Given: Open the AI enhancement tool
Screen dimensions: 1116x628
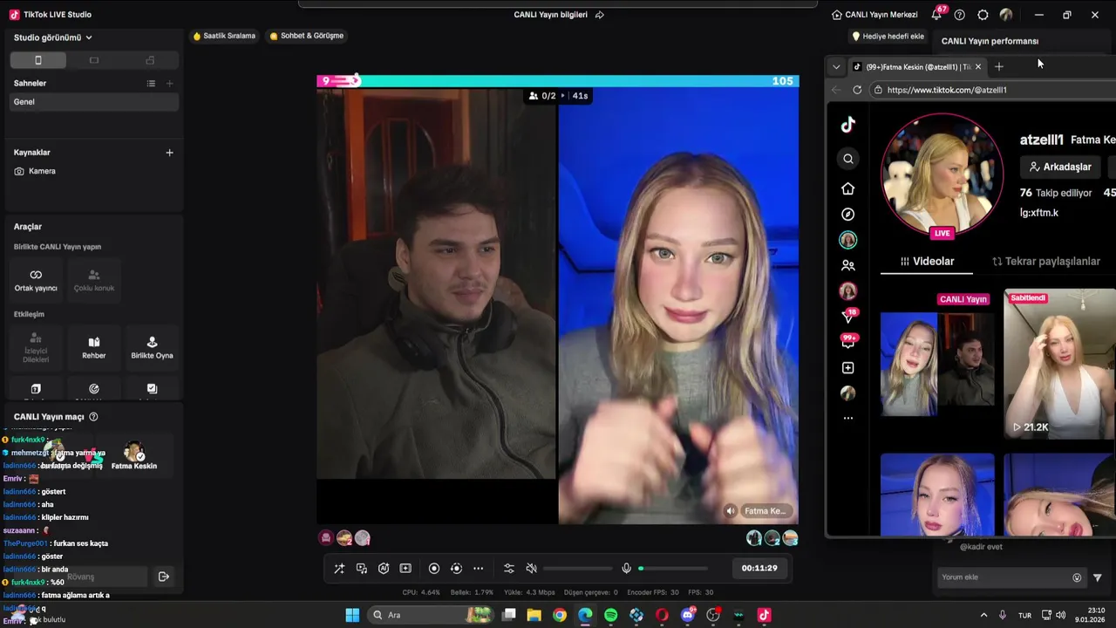Looking at the screenshot, I should 384,569.
